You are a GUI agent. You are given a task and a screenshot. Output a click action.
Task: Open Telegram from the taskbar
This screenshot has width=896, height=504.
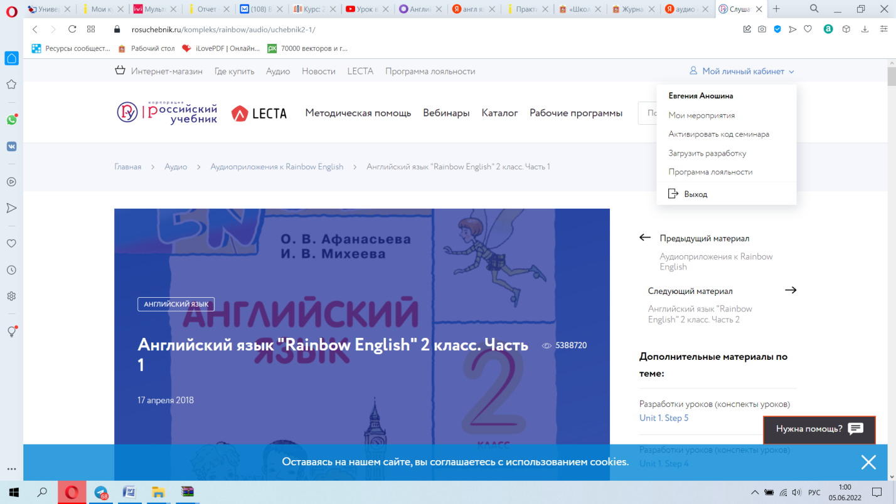101,492
